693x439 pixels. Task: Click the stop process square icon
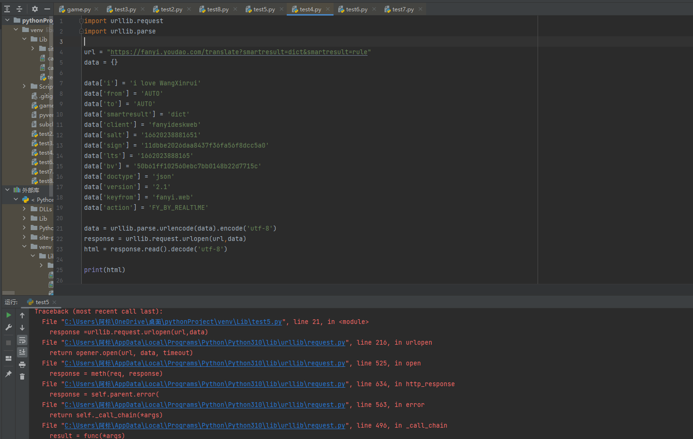click(x=9, y=343)
